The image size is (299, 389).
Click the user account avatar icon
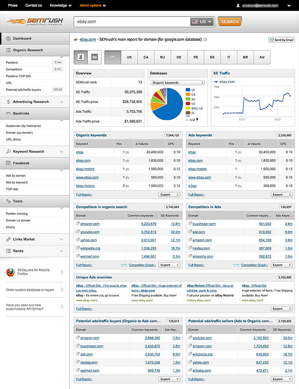coord(238,6)
